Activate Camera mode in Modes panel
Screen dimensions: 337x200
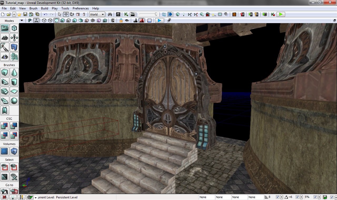click(5, 28)
